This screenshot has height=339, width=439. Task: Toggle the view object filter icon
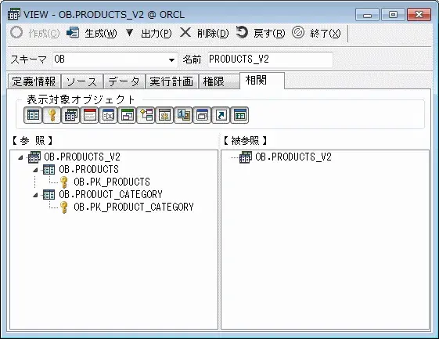[70, 115]
